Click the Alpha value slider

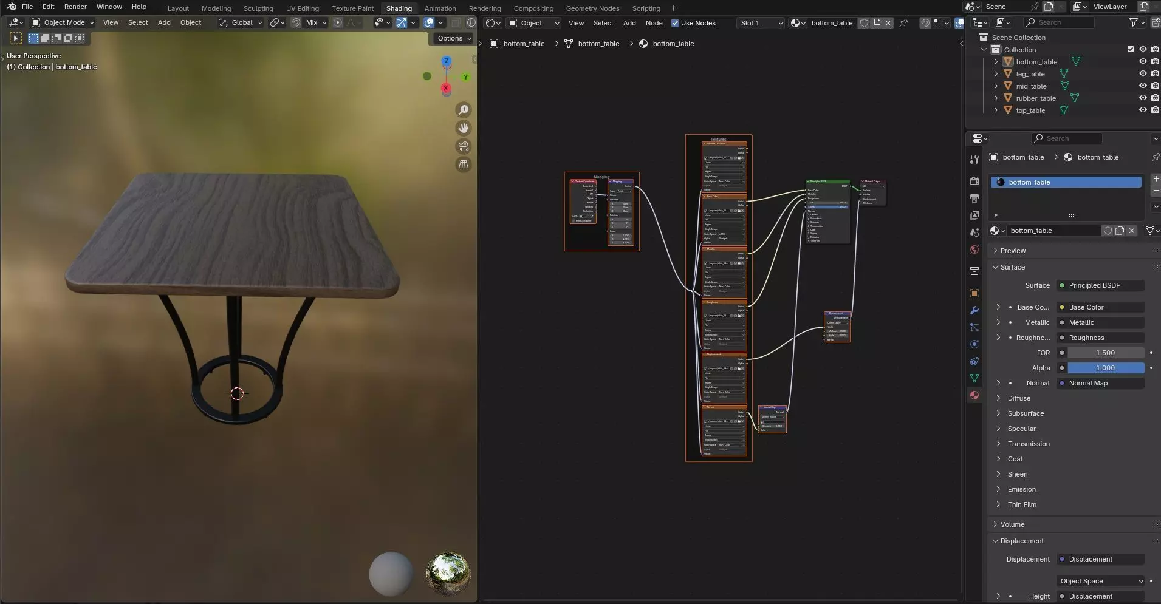(1105, 368)
